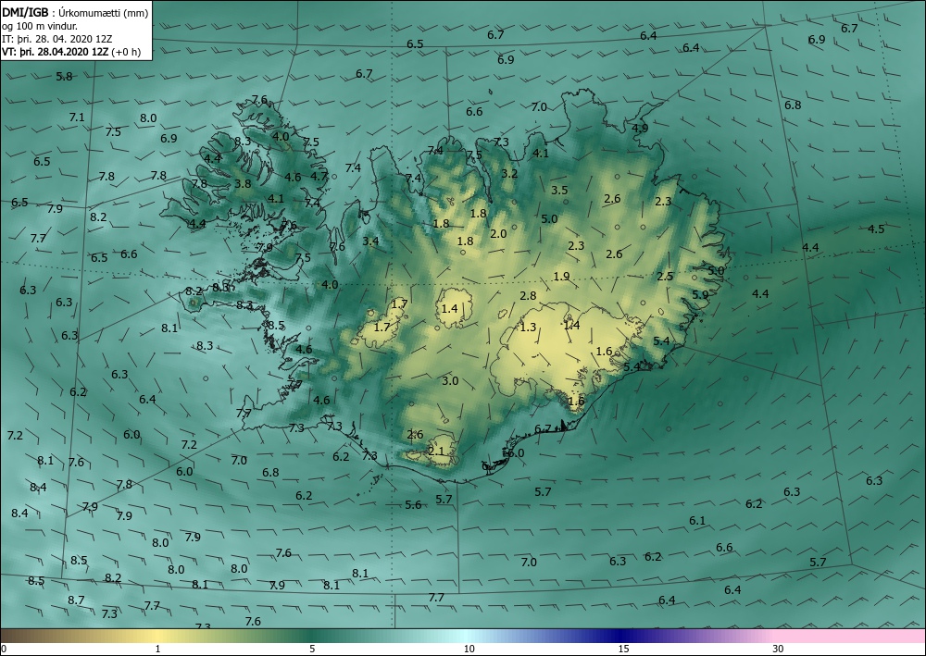Select the 1.9 value on the map
Viewport: 926px width, 656px height.
pos(562,276)
